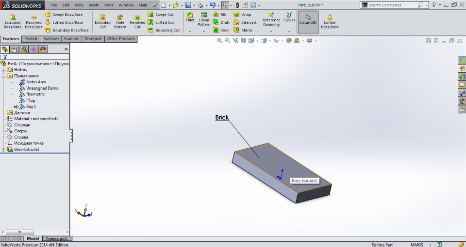Viewport: 466px width, 247px height.
Task: Open the DisplayManager tab icon
Action: coord(43,49)
